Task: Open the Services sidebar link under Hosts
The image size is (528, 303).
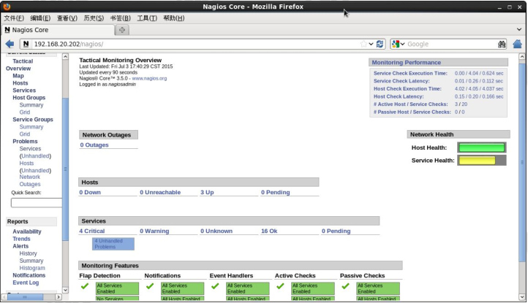Action: (24, 91)
